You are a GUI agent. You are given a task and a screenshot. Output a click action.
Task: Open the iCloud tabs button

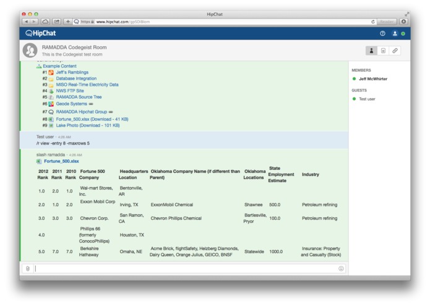tap(45, 22)
